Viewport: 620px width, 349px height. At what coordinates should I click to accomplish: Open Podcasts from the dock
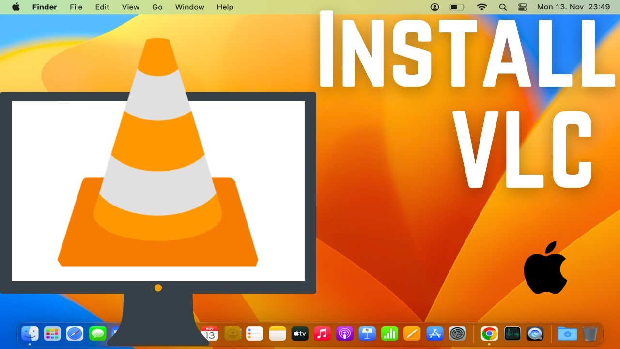[345, 333]
